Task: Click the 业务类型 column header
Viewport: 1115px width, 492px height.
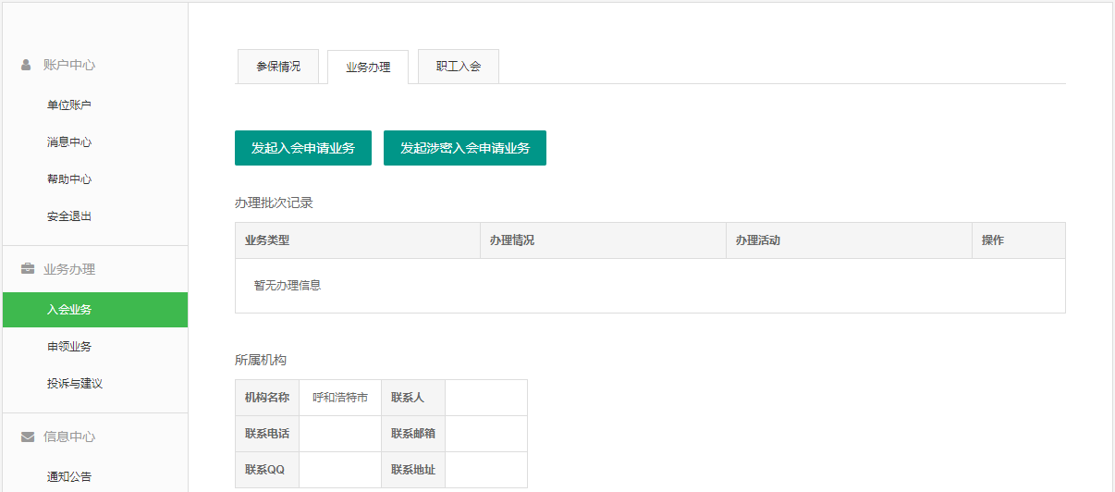Action: 267,240
